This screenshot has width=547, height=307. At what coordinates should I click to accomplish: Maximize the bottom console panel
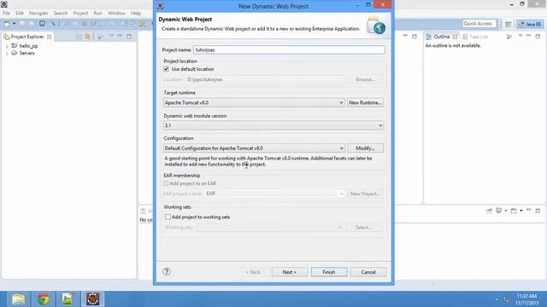(x=538, y=211)
